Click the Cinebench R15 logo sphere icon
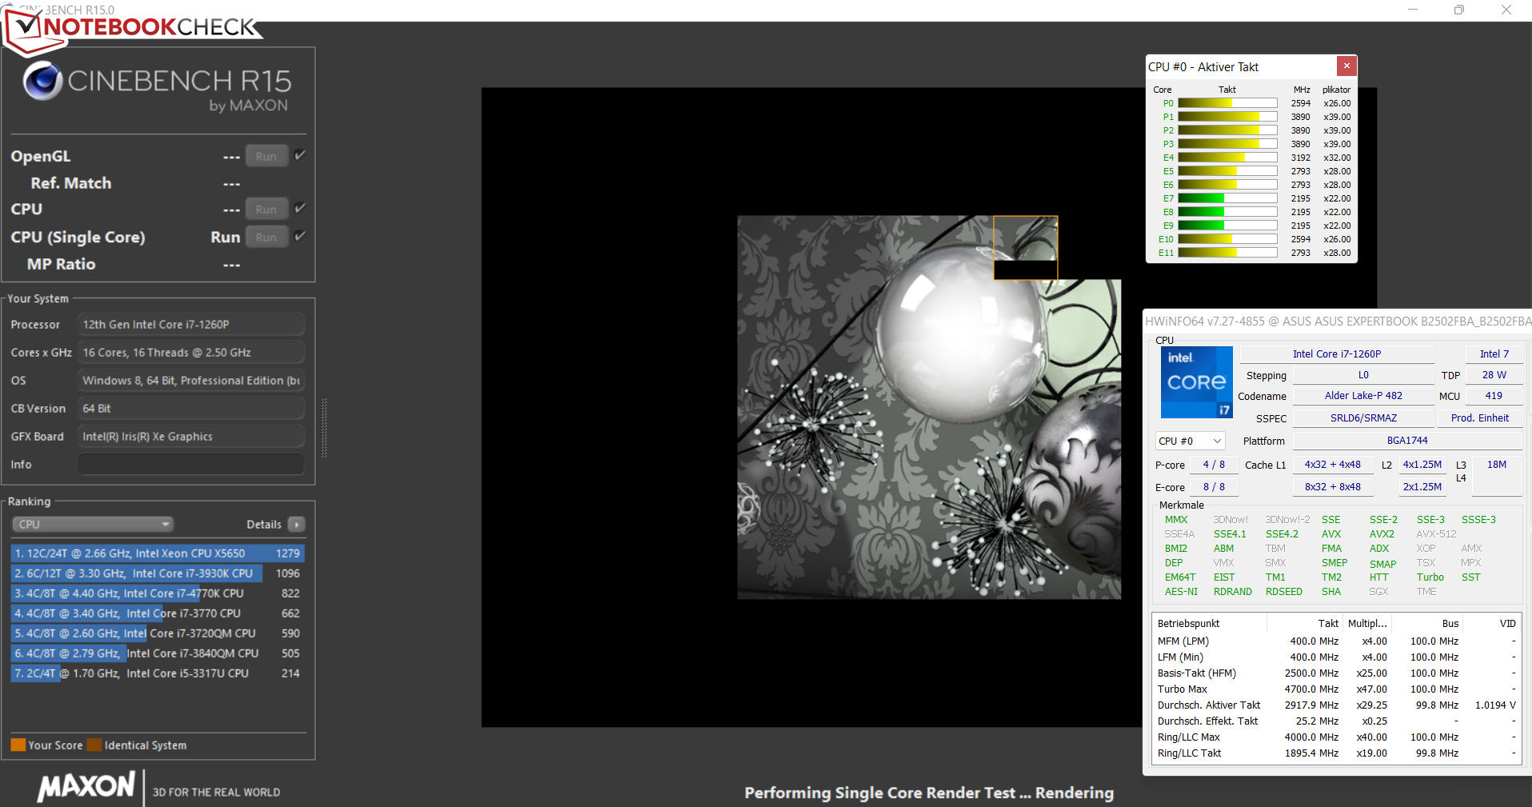Viewport: 1532px width, 807px height. tap(42, 80)
